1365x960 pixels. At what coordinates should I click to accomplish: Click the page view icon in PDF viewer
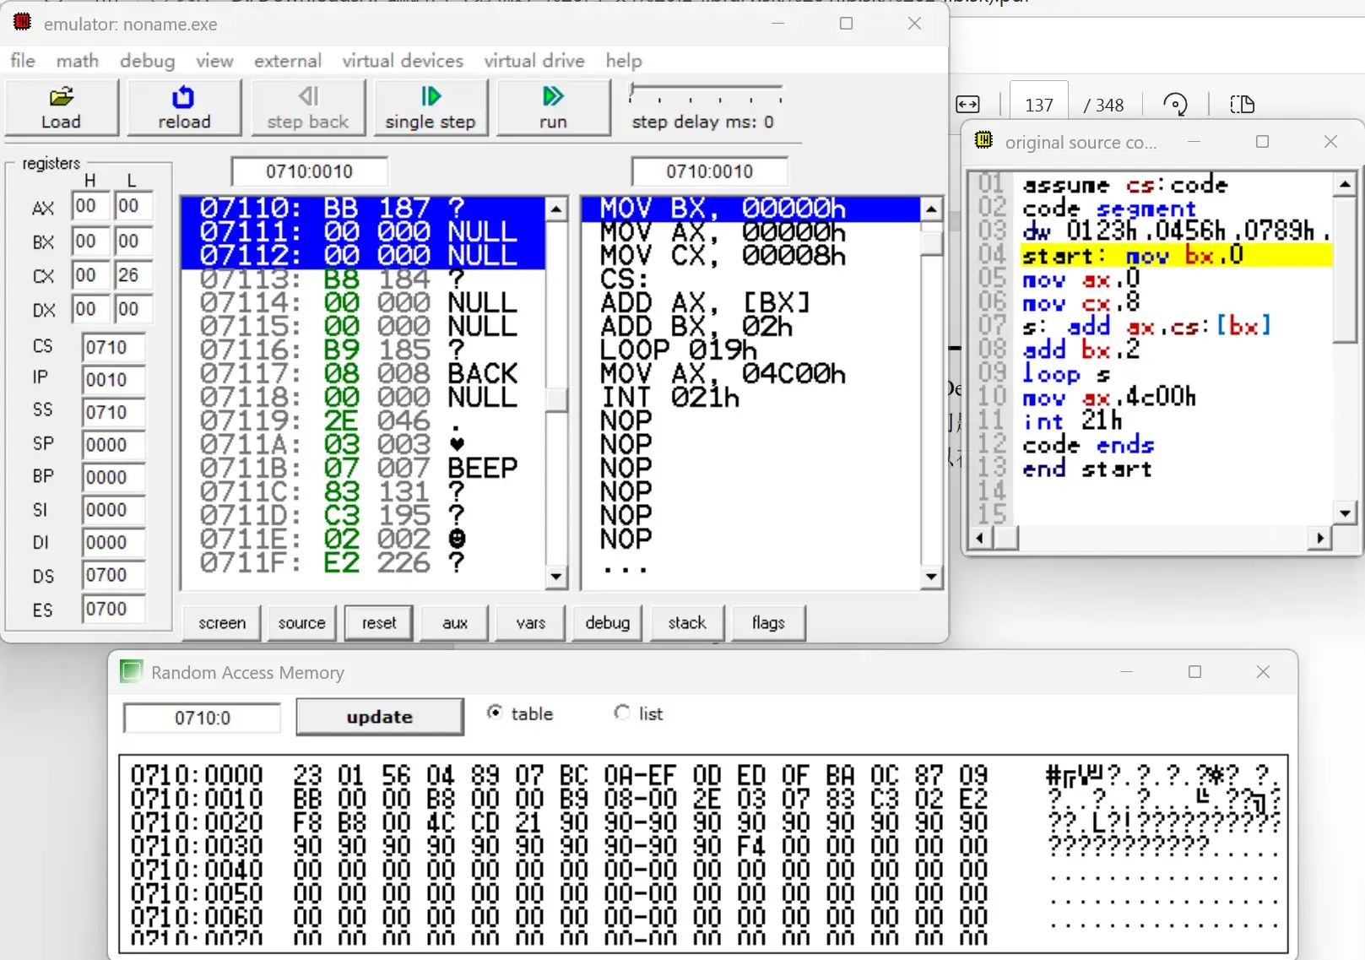1242,105
